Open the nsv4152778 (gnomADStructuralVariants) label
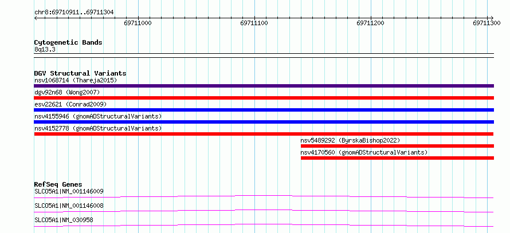This screenshot has width=510, height=233. coord(98,128)
